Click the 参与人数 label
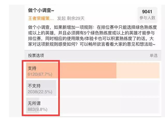 click(x=147, y=18)
